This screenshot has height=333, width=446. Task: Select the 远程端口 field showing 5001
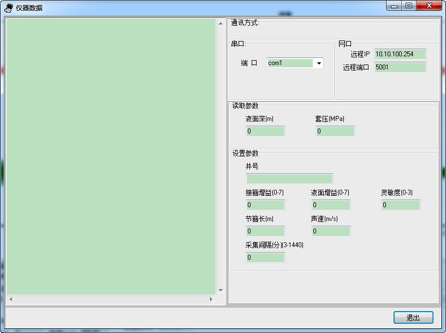tap(400, 68)
